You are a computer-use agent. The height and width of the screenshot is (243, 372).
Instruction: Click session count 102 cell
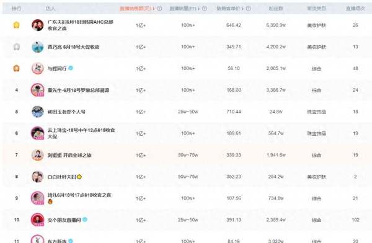pos(355,219)
